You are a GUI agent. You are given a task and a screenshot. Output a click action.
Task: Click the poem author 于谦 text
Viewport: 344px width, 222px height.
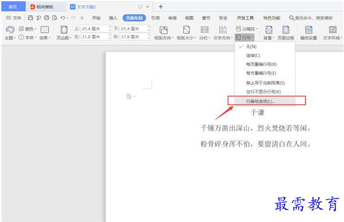click(257, 112)
